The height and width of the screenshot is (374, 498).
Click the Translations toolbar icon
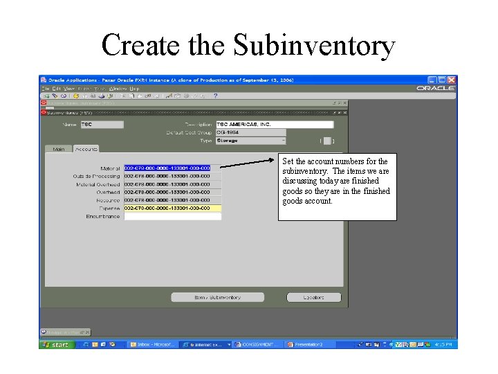[x=186, y=96]
